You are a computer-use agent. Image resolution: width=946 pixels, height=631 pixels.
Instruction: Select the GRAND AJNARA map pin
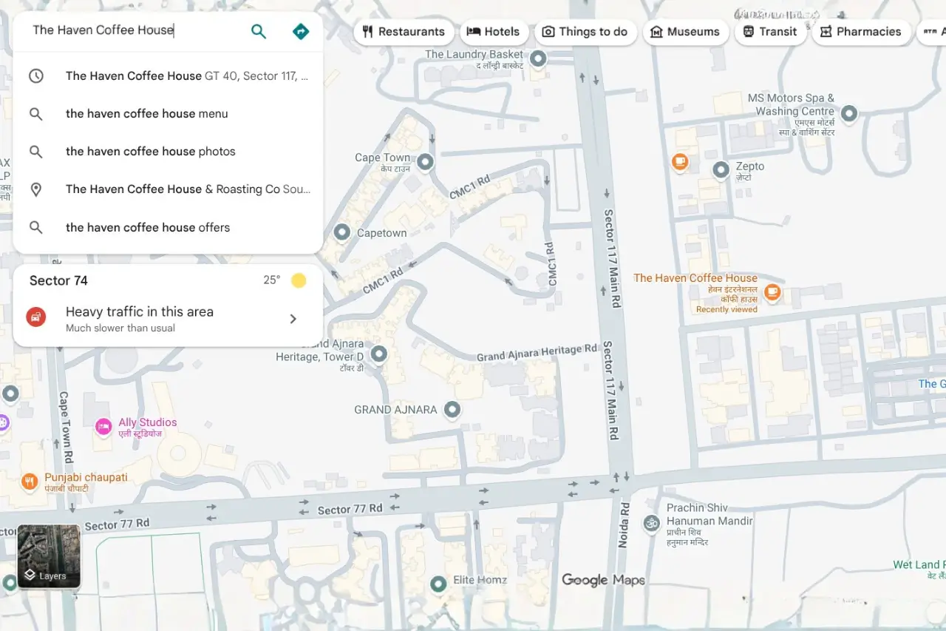(x=452, y=409)
